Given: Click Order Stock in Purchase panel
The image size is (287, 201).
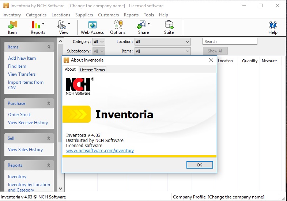Looking at the screenshot, I should [19, 115].
